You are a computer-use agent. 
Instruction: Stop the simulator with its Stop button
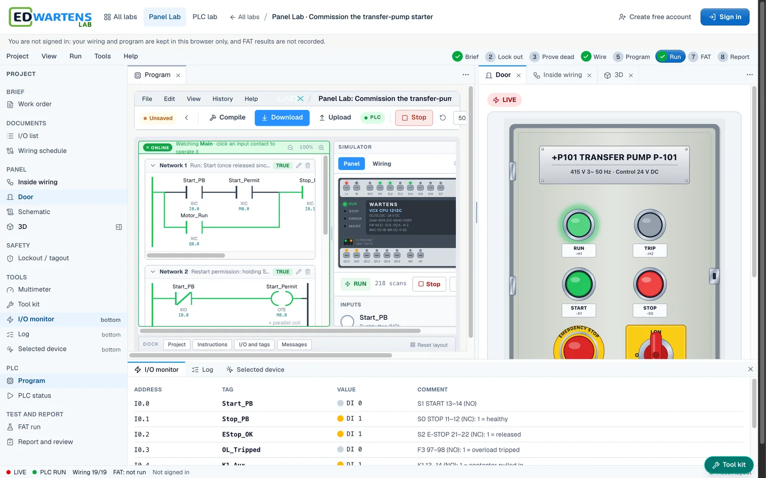(x=429, y=284)
